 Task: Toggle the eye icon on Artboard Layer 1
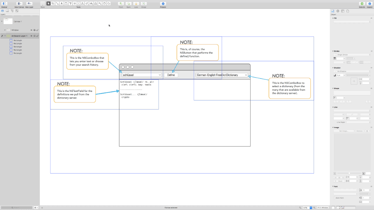tap(31, 36)
